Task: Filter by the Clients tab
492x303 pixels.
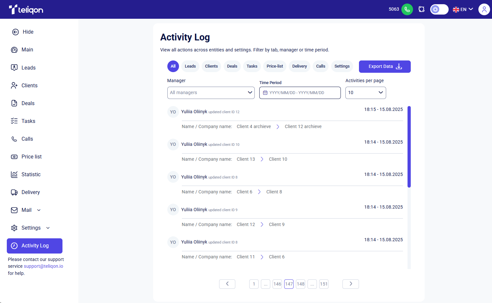Action: click(211, 66)
